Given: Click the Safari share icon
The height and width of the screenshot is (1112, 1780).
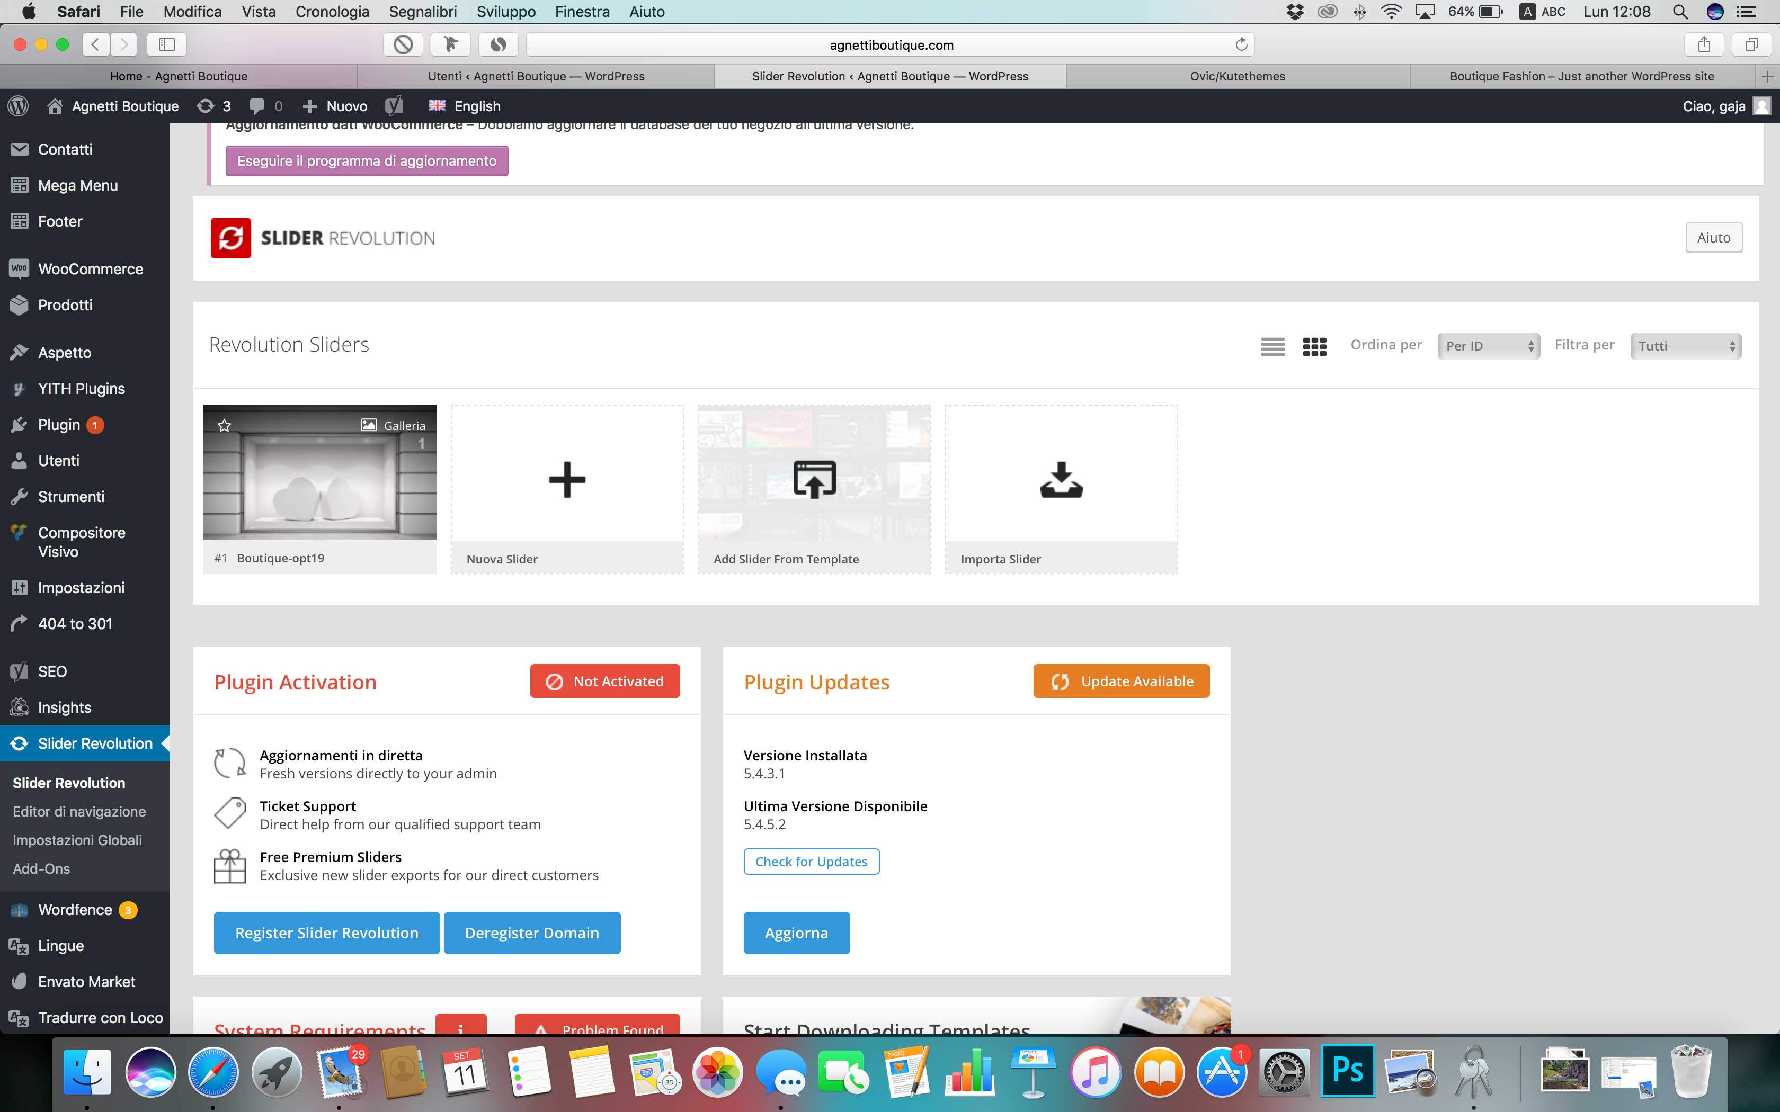Looking at the screenshot, I should 1704,45.
